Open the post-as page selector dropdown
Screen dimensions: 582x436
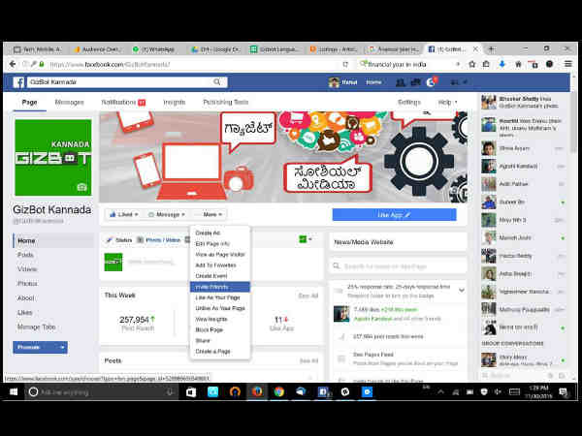[x=306, y=239]
